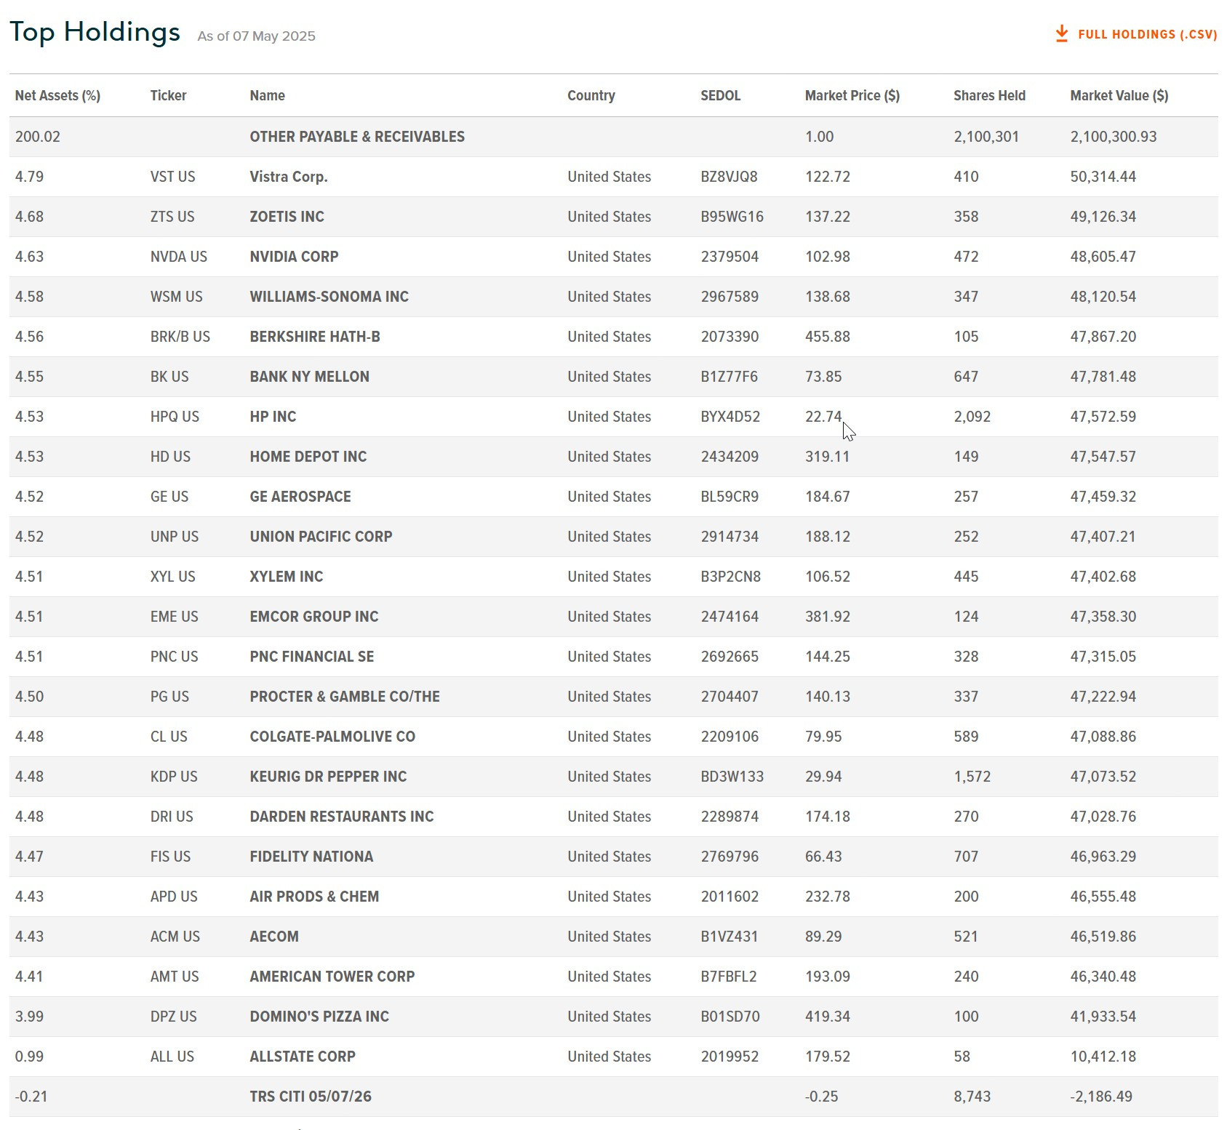Click the PROCTER & GAMBLE CO/THE name
Screen dimensions: 1227x1130
pos(345,697)
